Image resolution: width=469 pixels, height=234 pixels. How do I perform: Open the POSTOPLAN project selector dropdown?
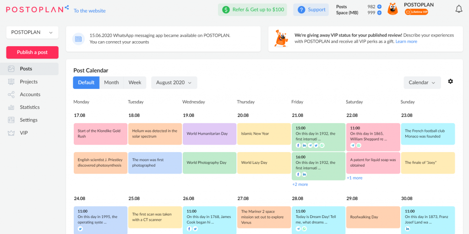coord(32,33)
